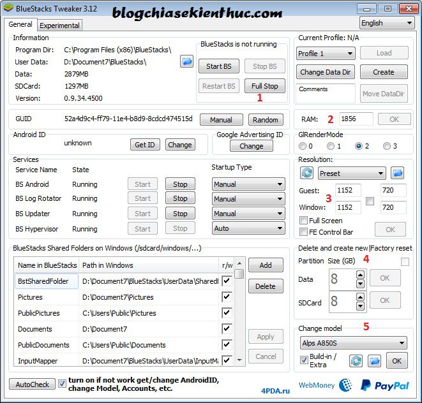Click the Full Stop button
This screenshot has height=403, width=422.
265,86
